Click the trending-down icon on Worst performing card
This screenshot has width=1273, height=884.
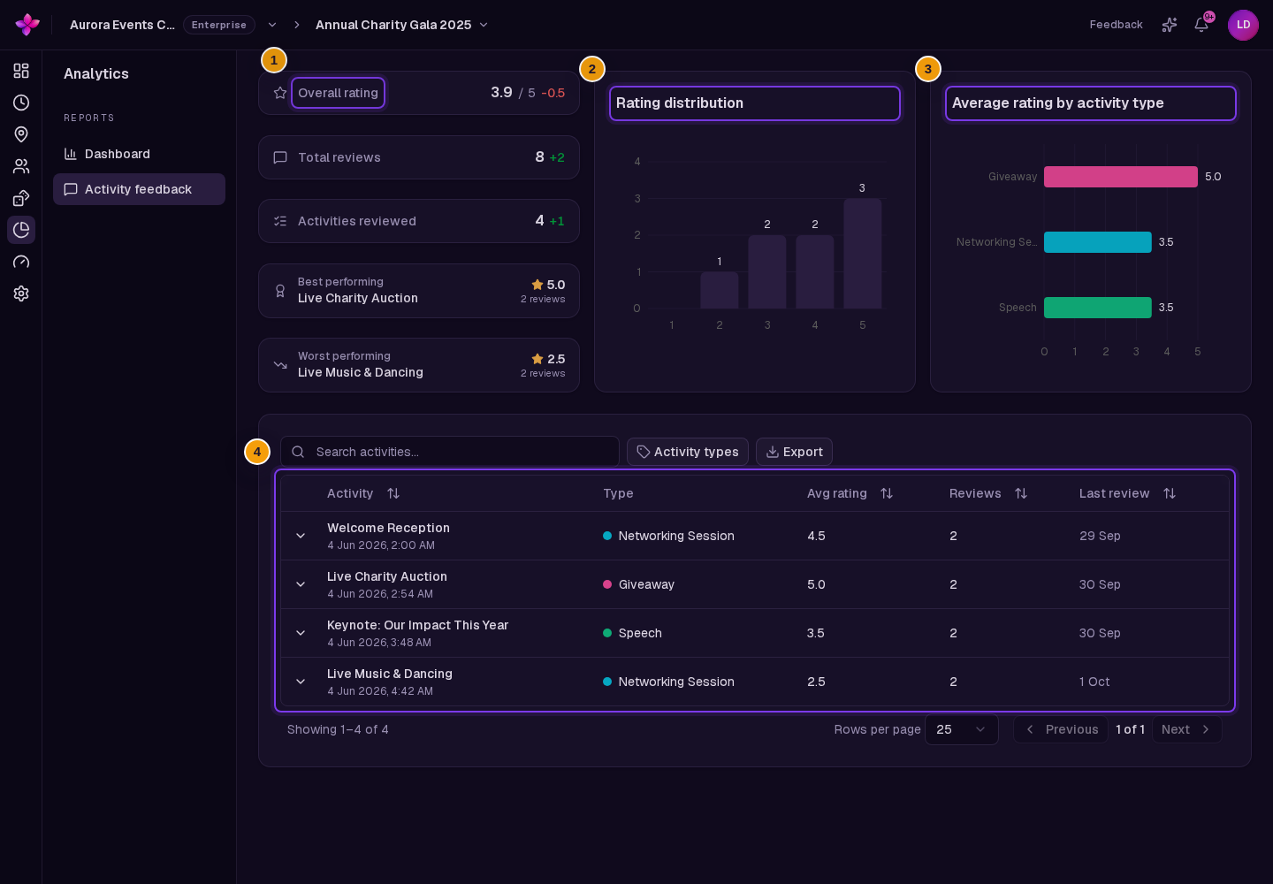tap(280, 365)
